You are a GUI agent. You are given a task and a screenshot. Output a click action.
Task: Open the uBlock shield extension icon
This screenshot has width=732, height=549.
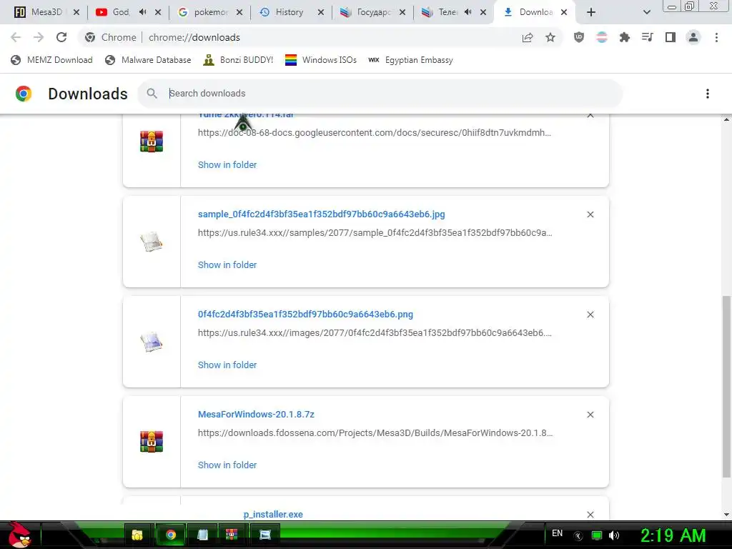(579, 37)
